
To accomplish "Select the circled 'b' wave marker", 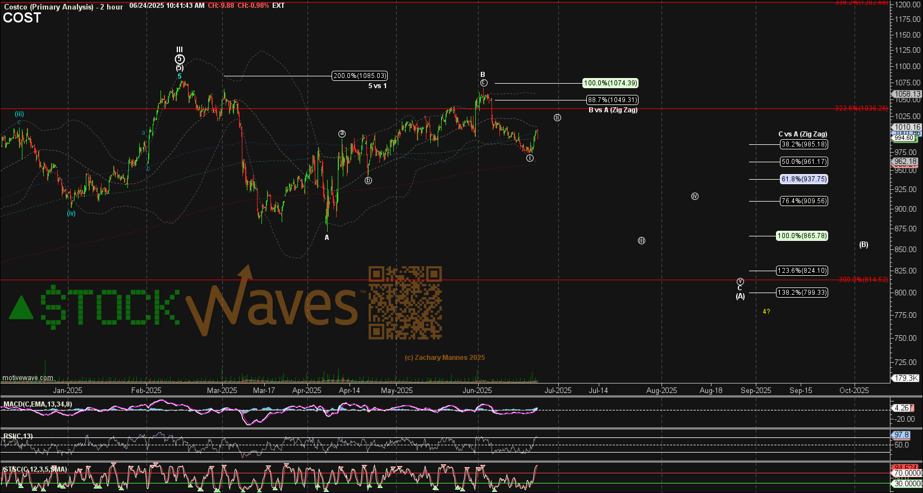I will 368,180.
